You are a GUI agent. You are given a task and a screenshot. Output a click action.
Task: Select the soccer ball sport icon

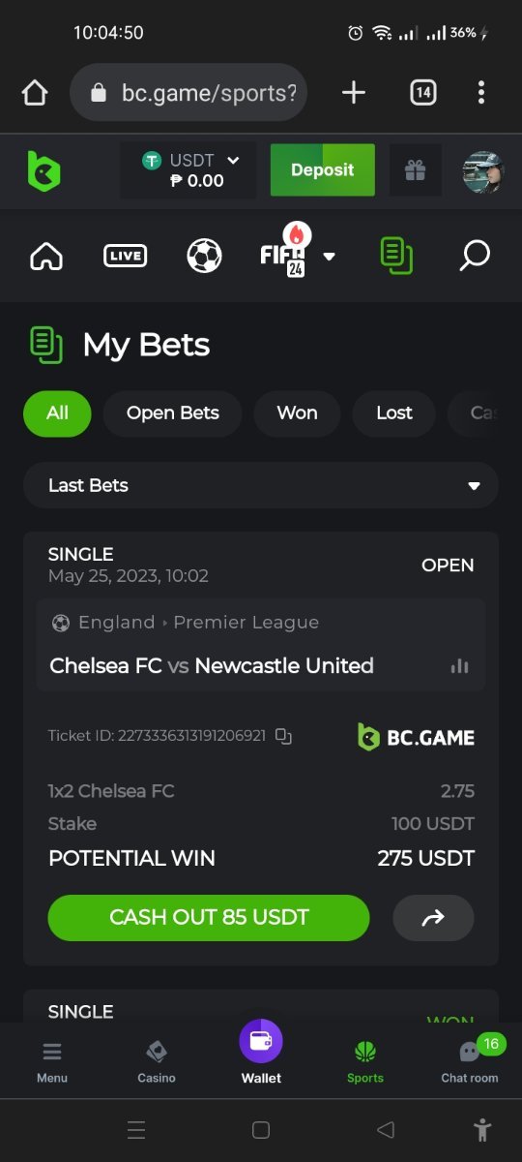coord(204,256)
